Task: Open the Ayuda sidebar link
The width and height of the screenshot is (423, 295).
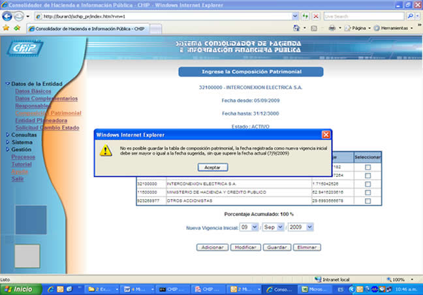Action: [20, 172]
